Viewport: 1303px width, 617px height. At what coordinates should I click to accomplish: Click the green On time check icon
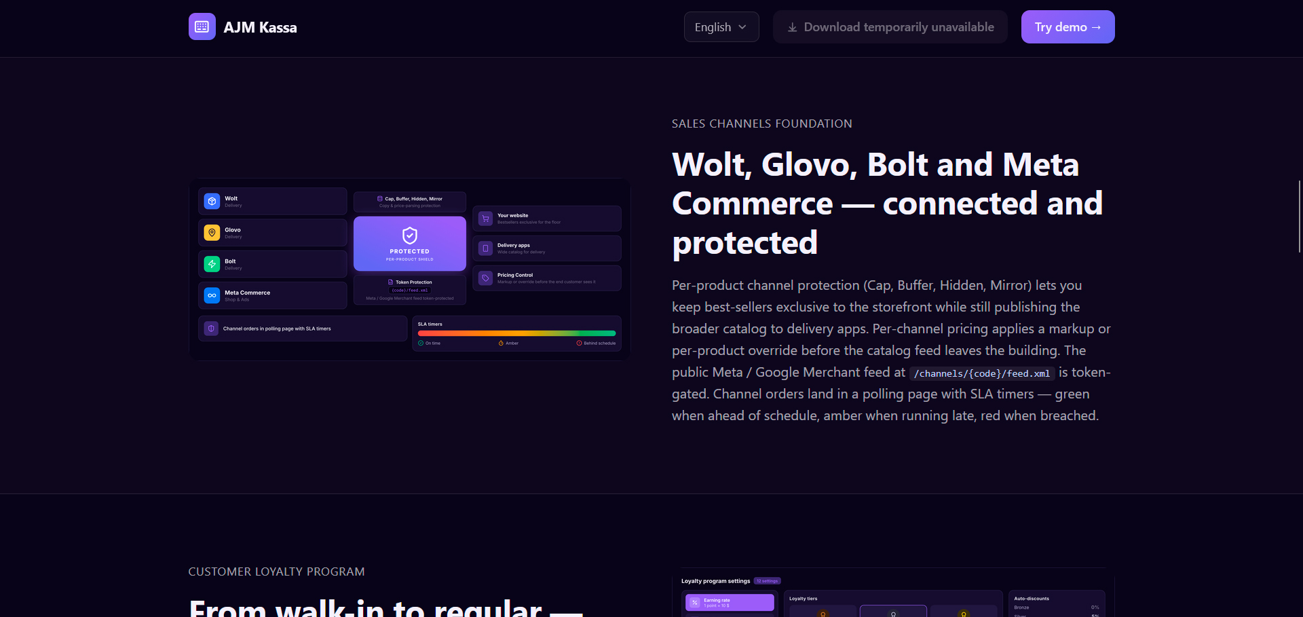coord(421,343)
